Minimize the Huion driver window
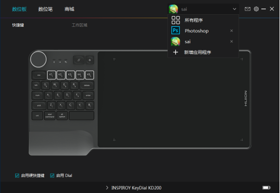This screenshot has height=193, width=280. (263, 9)
